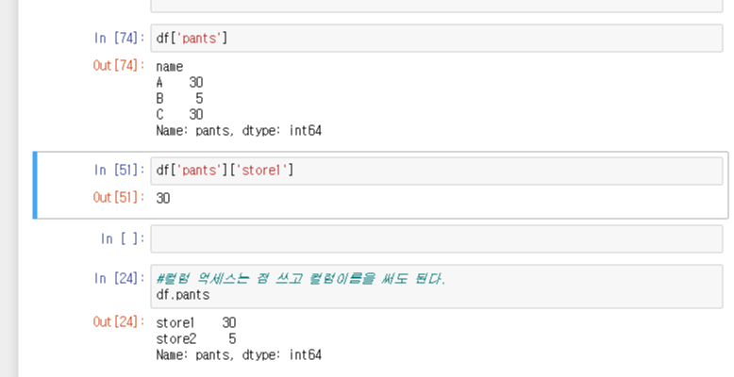Click the 'store2 5' row in Out[24]
Screen dimensions: 734x377
tap(196, 338)
